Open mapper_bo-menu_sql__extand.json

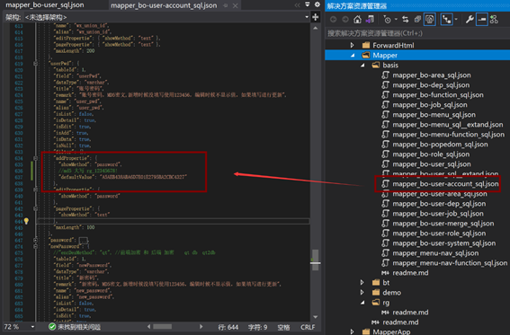click(448, 125)
